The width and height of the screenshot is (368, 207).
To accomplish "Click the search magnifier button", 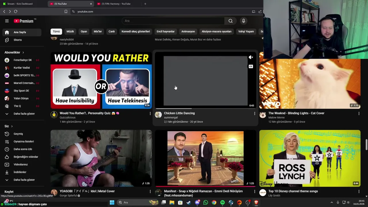I will click(231, 21).
